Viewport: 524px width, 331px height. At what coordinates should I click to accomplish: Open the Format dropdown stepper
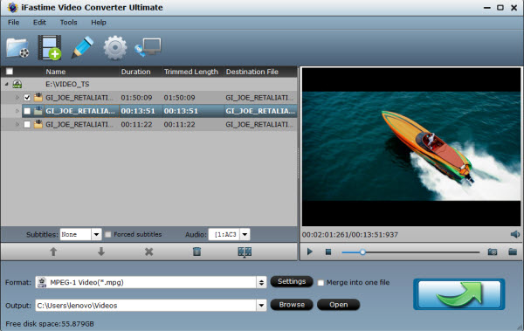tap(261, 282)
